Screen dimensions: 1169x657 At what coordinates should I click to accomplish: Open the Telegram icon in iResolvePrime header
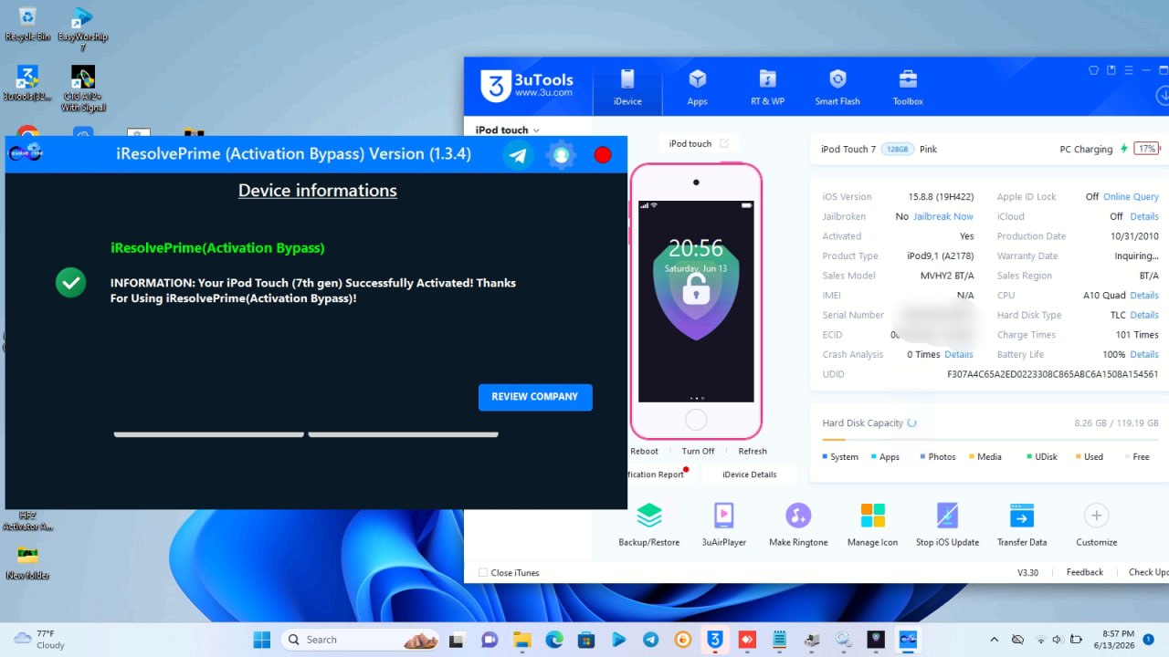(x=518, y=155)
